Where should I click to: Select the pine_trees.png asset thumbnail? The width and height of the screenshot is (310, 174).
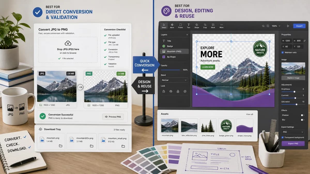208,126
